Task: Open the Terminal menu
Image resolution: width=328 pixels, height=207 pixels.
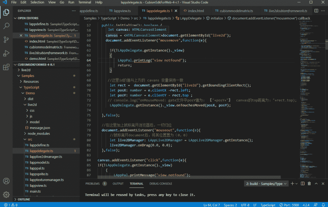Action: tap(85, 2)
